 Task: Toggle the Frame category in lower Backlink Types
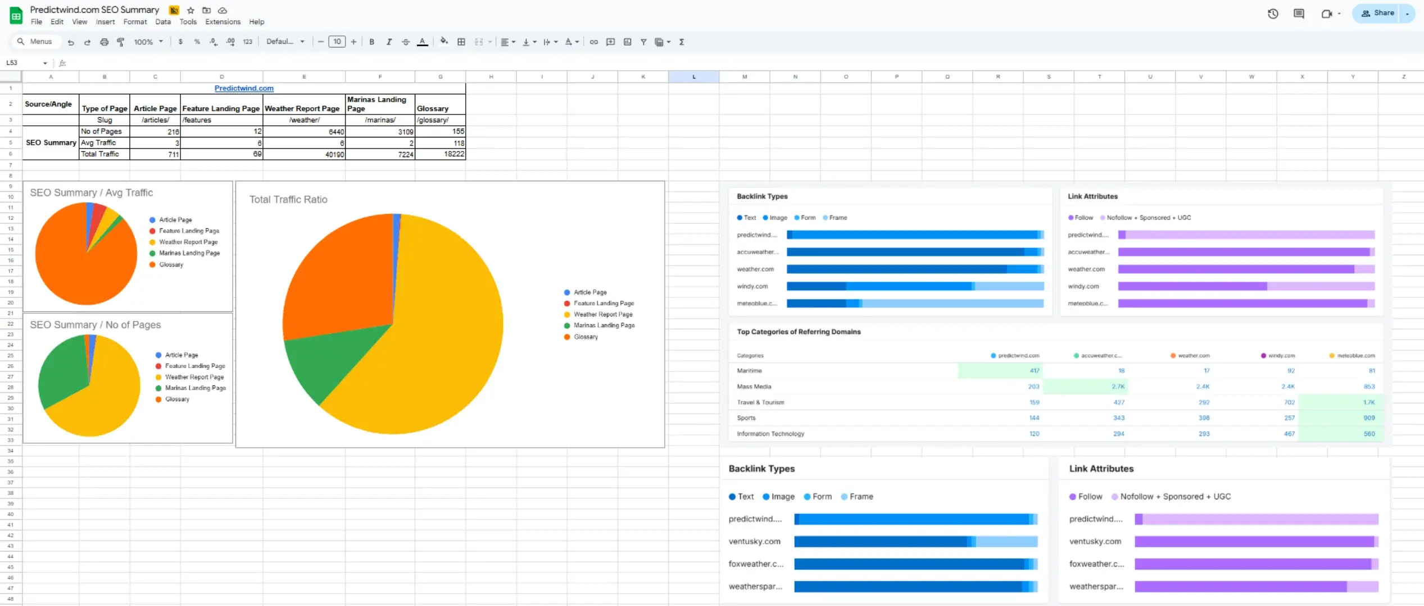pos(857,497)
